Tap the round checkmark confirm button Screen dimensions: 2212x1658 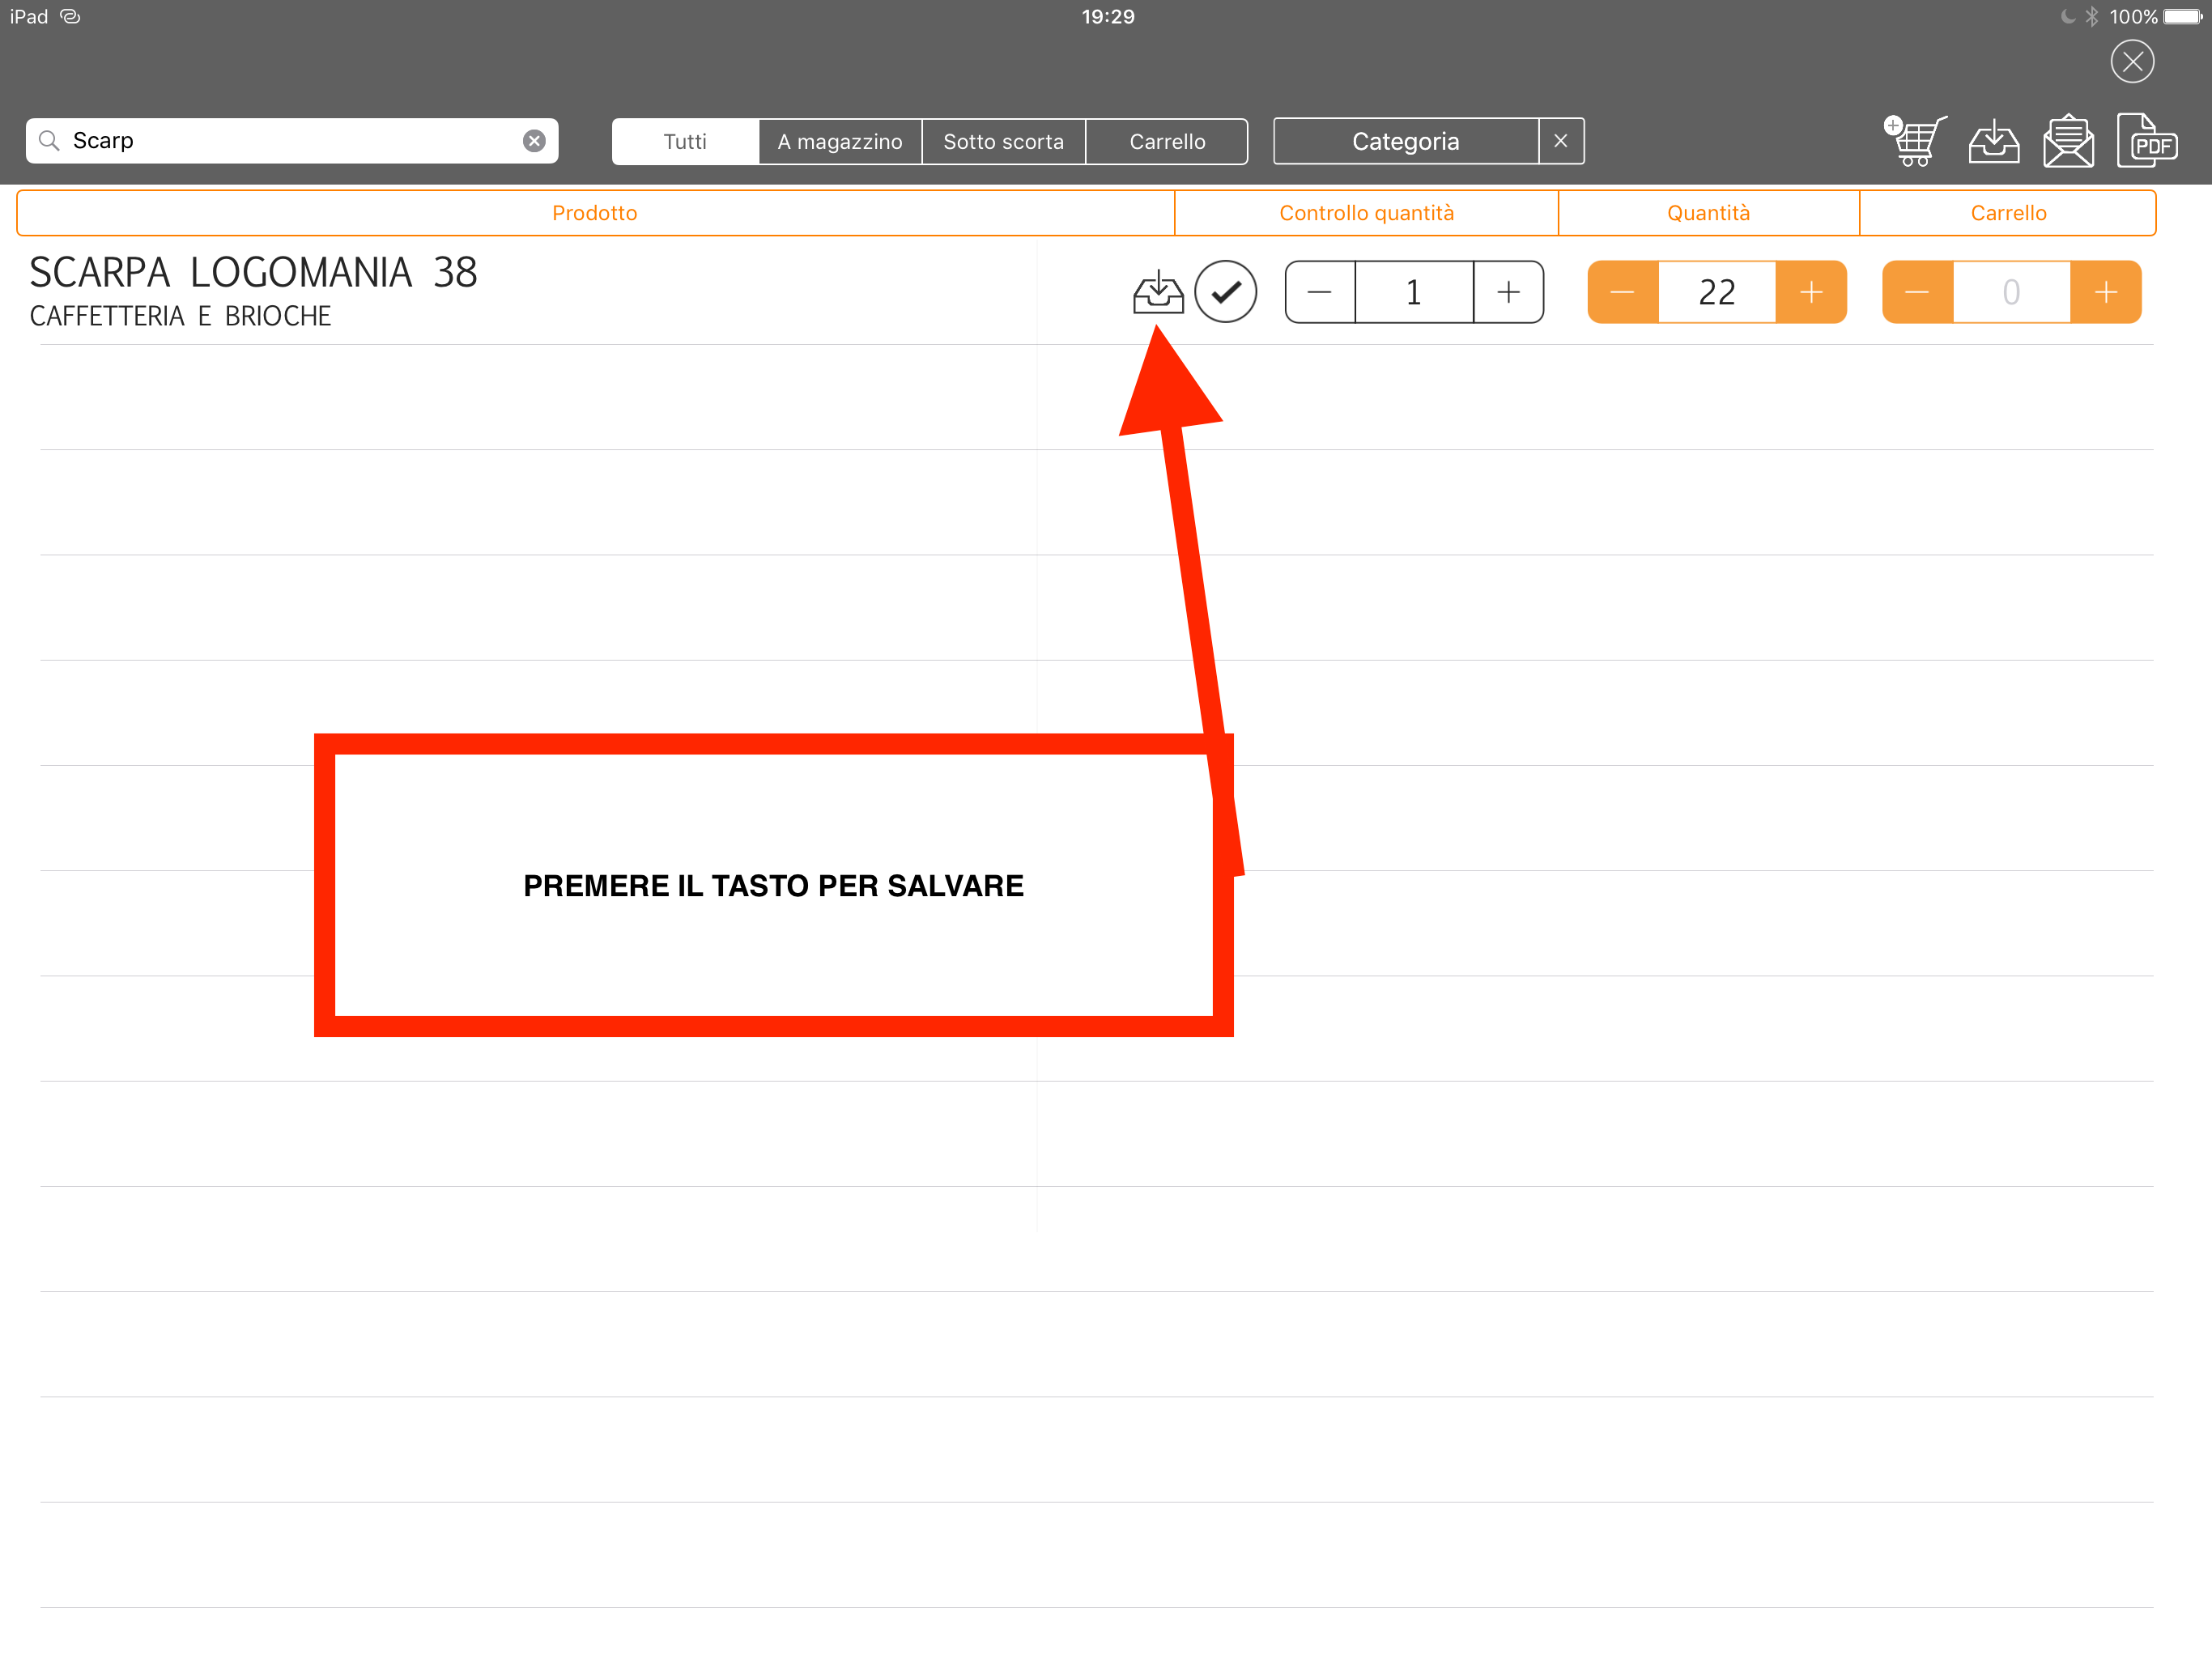point(1225,292)
